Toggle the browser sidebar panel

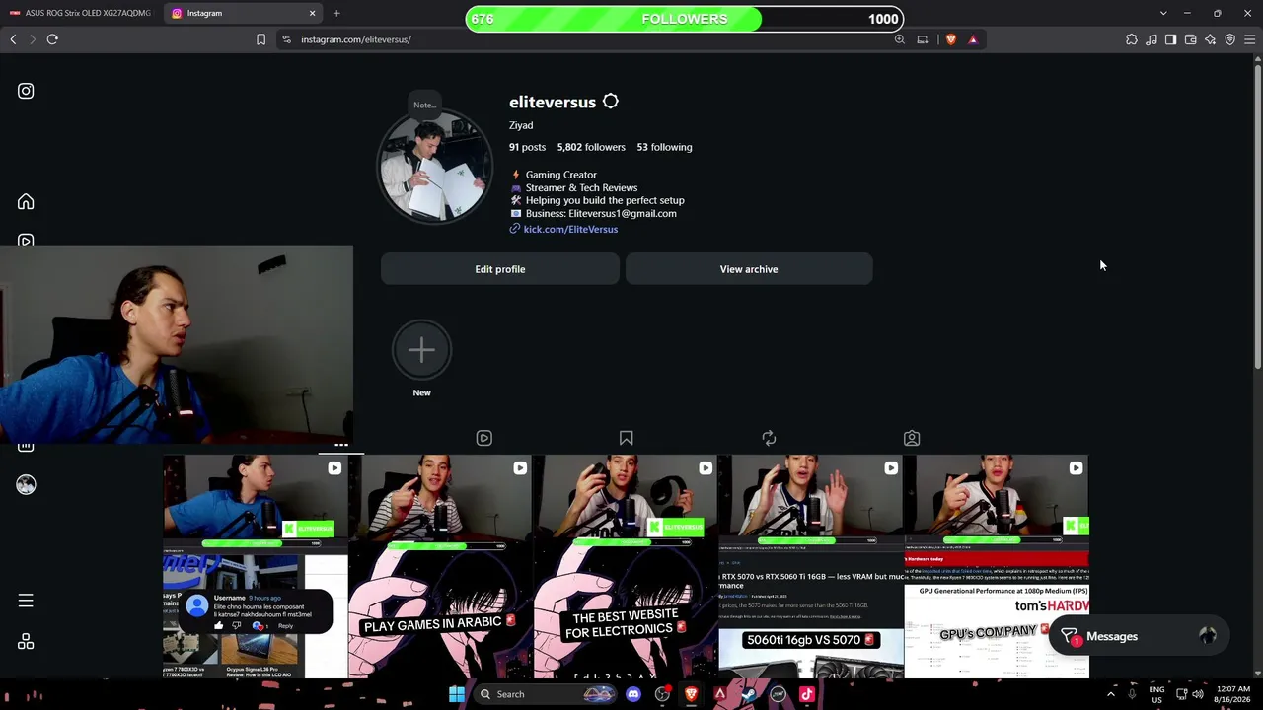point(1170,39)
